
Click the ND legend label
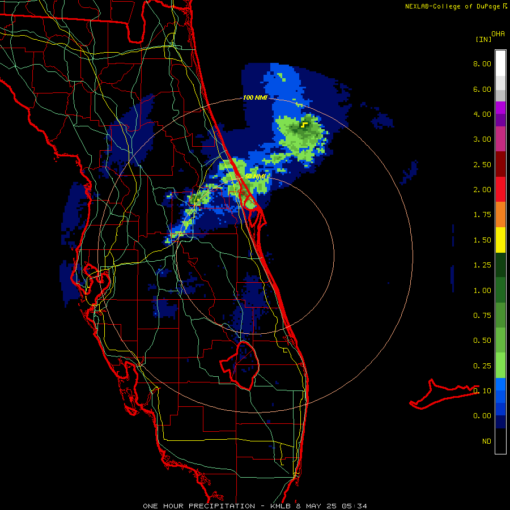tap(487, 441)
